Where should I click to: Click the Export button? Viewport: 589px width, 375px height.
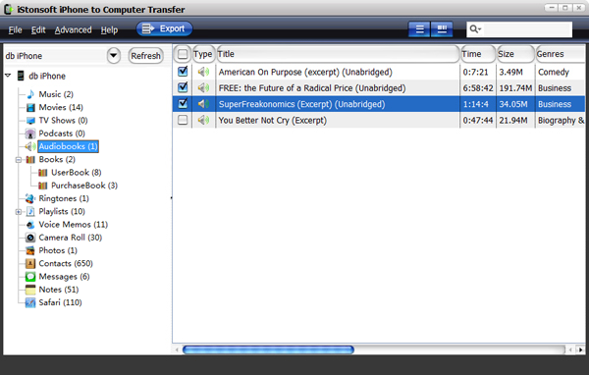[x=164, y=28]
